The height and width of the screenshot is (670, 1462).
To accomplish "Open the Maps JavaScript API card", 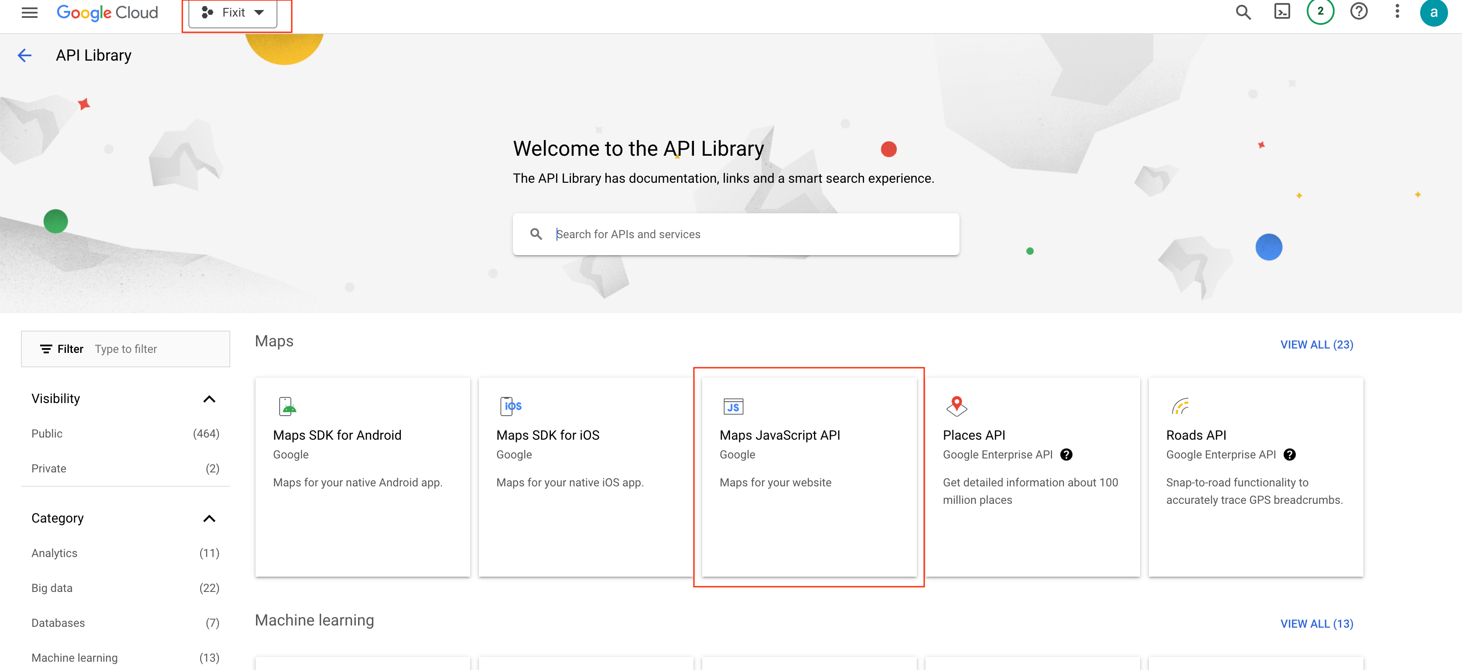I will pyautogui.click(x=809, y=477).
